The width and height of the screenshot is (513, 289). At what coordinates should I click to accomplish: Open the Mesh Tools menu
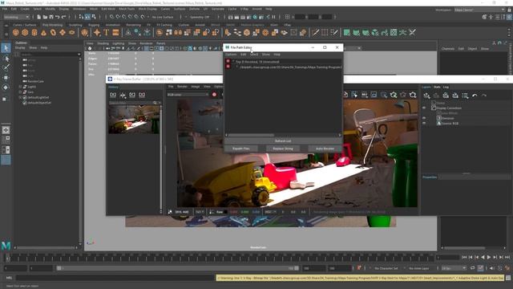[x=127, y=9]
